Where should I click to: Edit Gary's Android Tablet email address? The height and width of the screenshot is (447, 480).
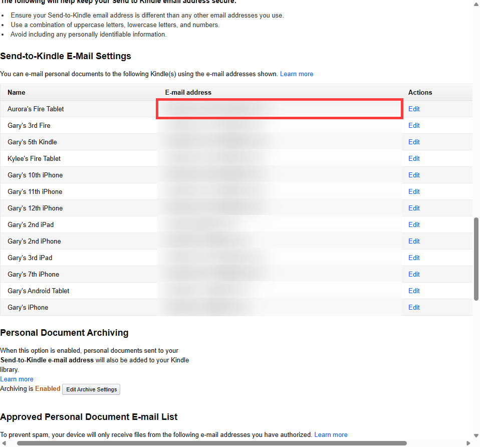414,291
